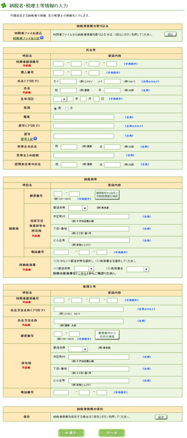
Task: Click 郵便番号から住所を検索 button
Action: tap(107, 335)
